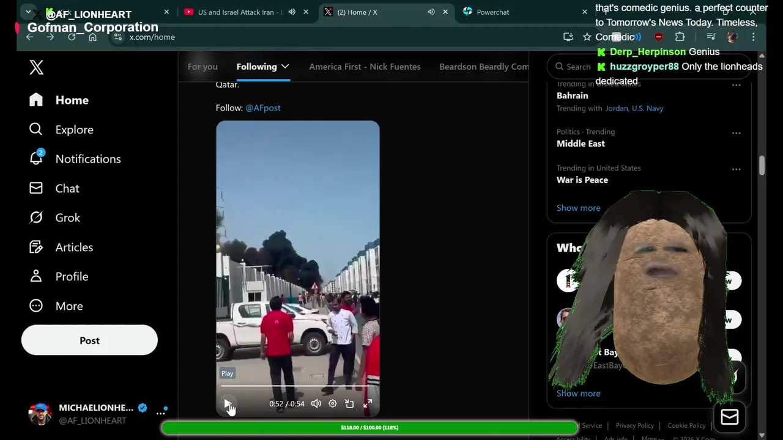Open video settings gear
783x440 pixels.
[332, 403]
